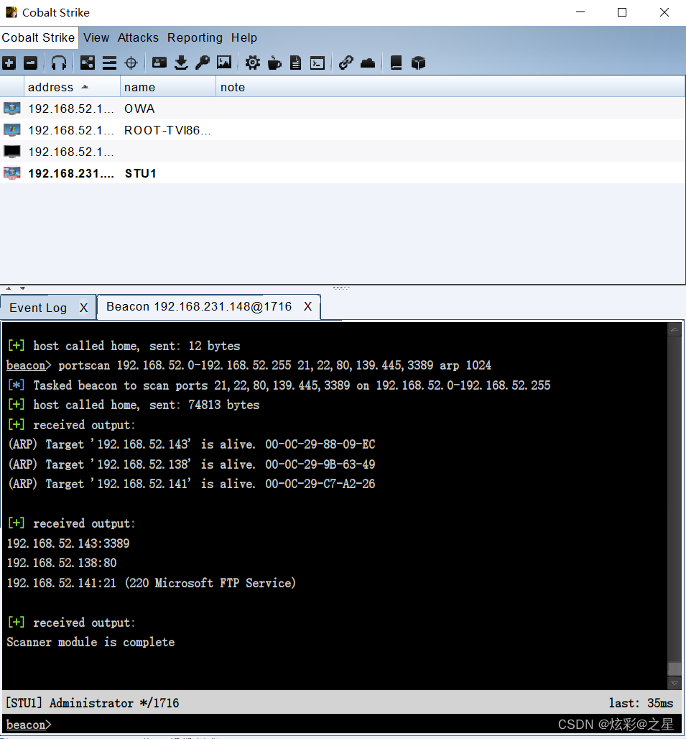View keystrokes via the key icon
Viewport: 686px width, 739px height.
203,63
